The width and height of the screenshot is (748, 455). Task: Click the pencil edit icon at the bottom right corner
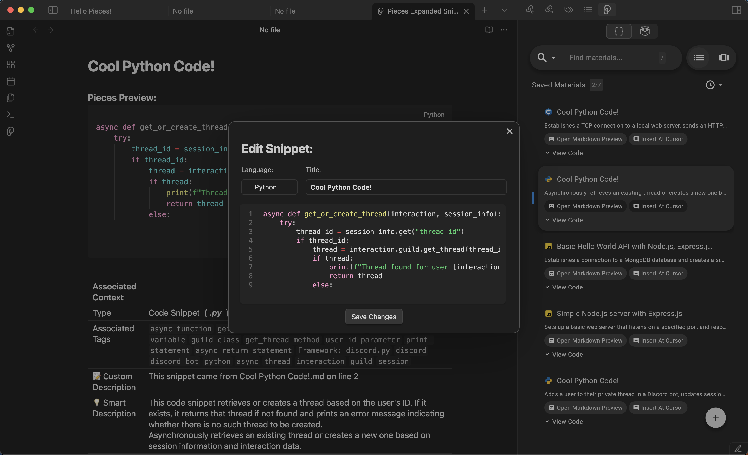[738, 448]
